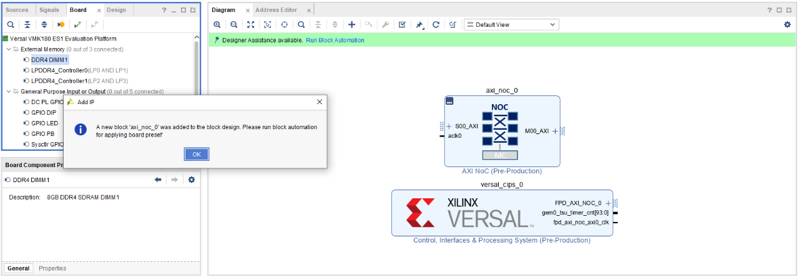Click the disconnect component icon in Board toolbar
799x280 pixels.
coord(95,24)
